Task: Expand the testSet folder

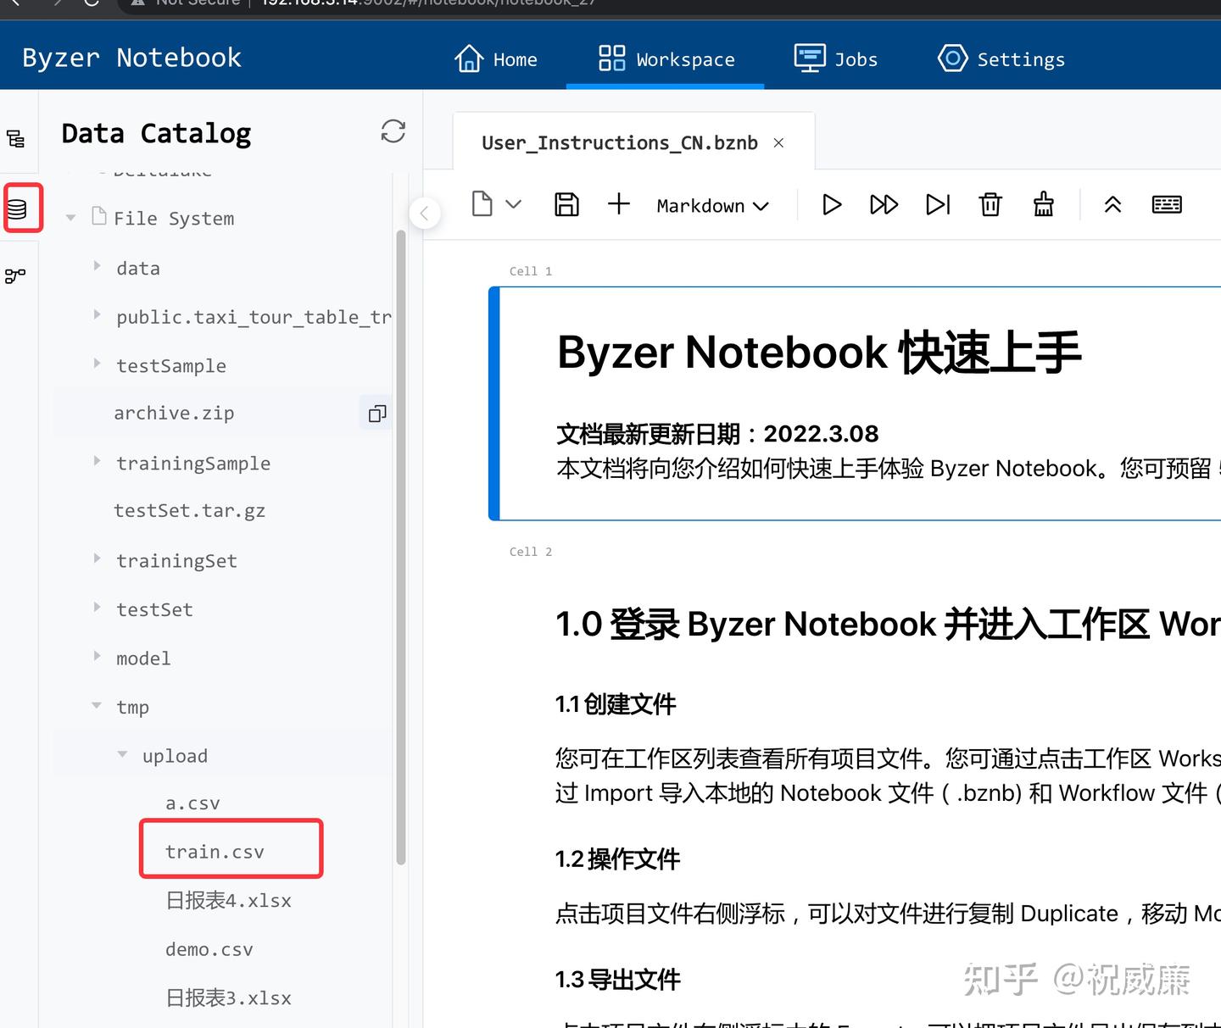Action: click(x=97, y=608)
